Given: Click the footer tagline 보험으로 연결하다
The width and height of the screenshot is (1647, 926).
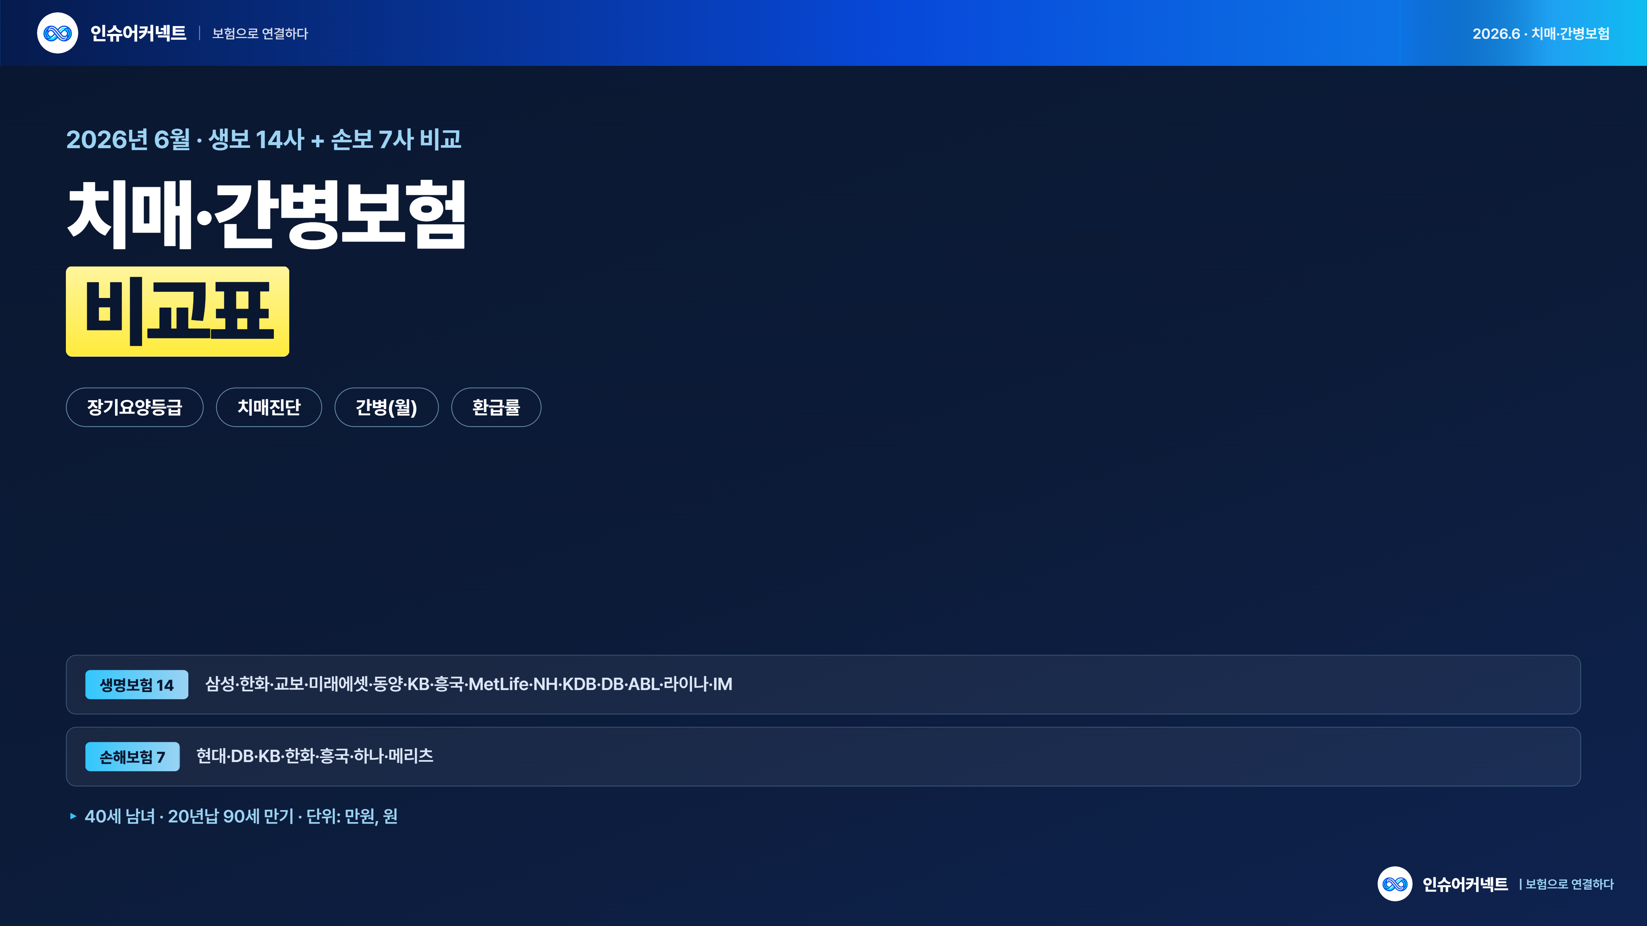Looking at the screenshot, I should pyautogui.click(x=1570, y=884).
